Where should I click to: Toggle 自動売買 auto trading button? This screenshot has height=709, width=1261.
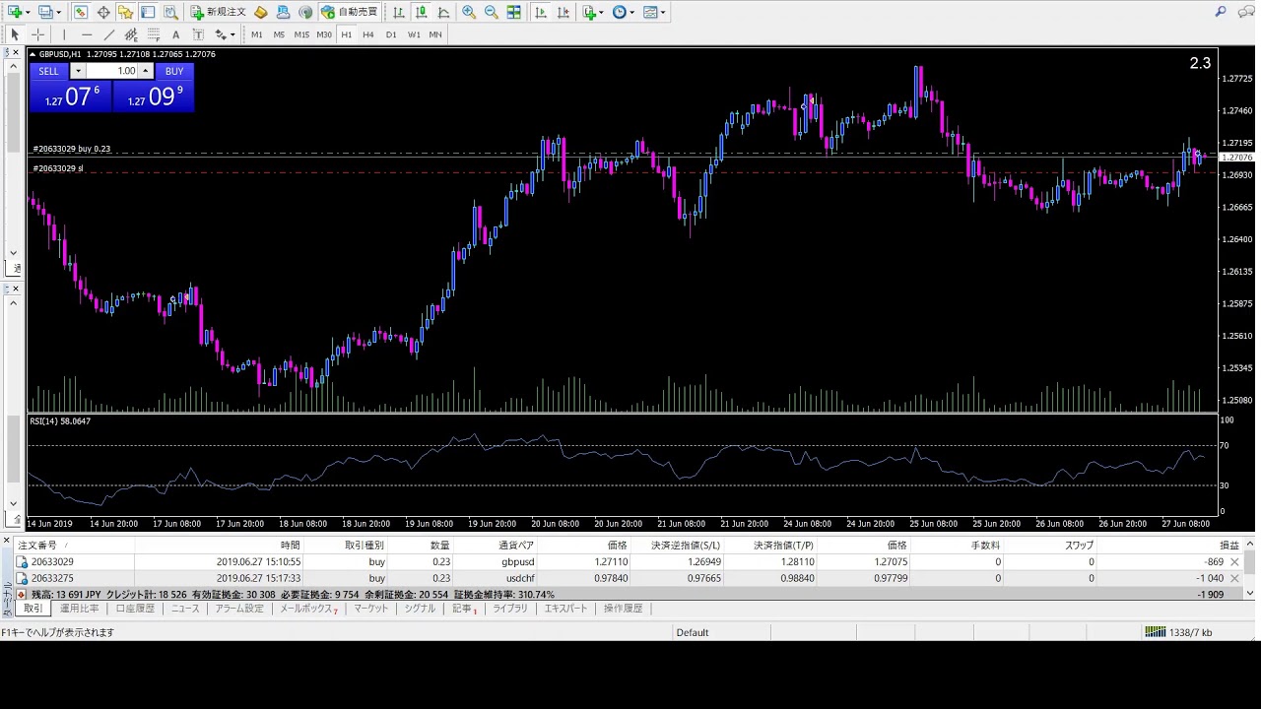tap(350, 13)
